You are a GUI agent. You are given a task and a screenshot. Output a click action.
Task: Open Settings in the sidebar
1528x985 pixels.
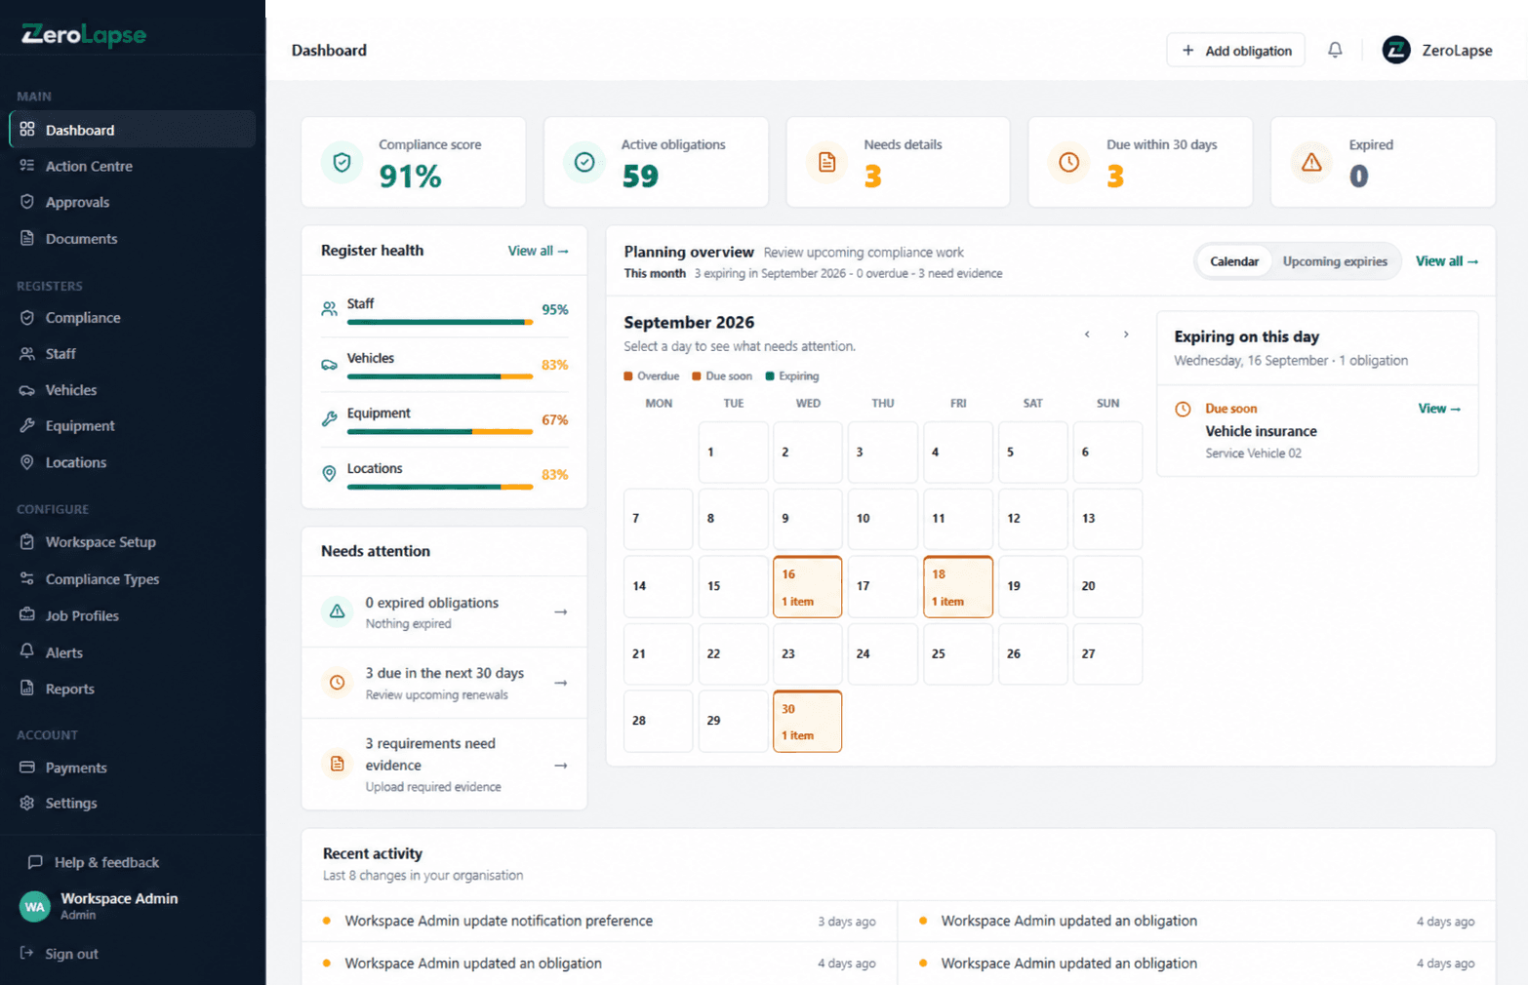pos(133,803)
